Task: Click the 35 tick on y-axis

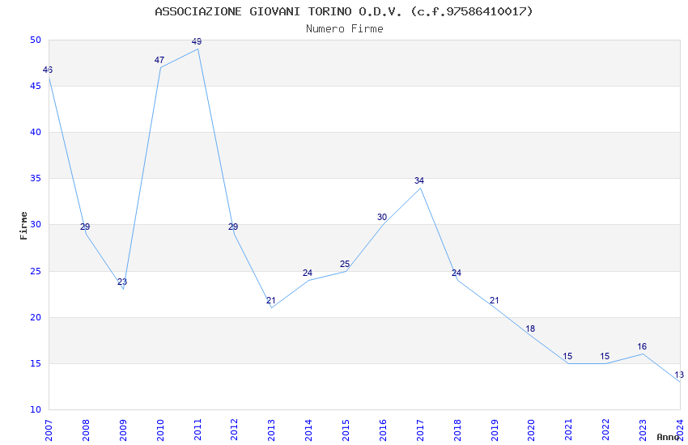Action: click(x=36, y=179)
